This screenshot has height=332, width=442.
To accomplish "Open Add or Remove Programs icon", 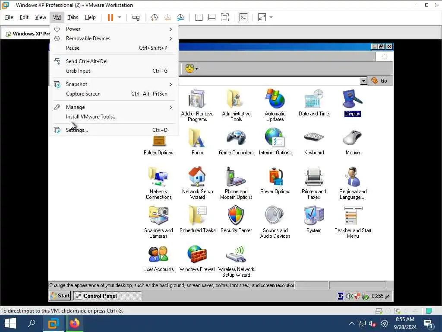I will coord(197,105).
